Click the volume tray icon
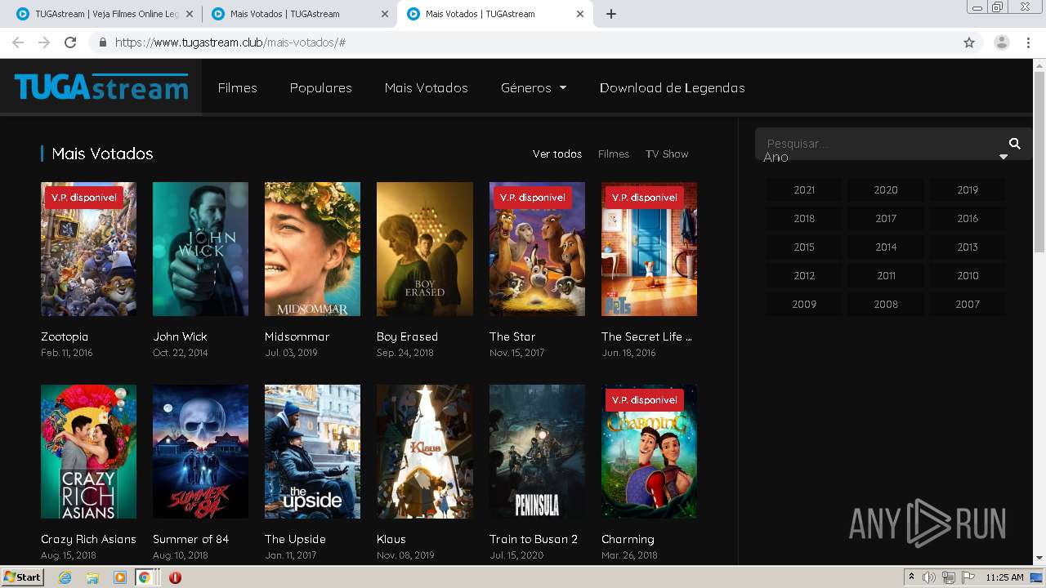 (929, 577)
